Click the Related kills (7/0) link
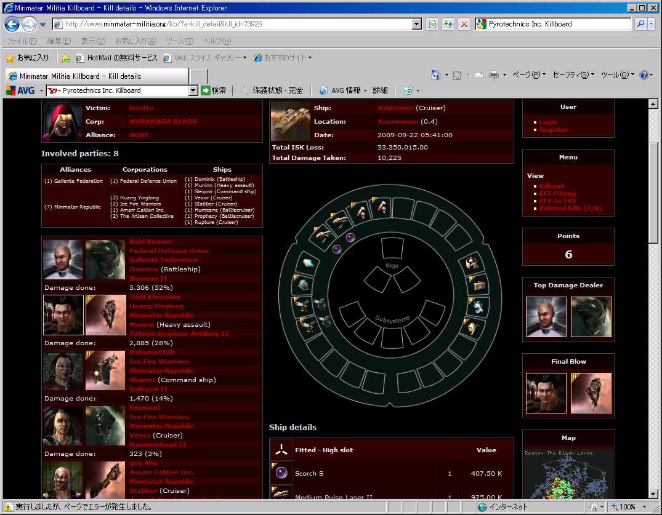The height and width of the screenshot is (515, 662). pyautogui.click(x=570, y=208)
